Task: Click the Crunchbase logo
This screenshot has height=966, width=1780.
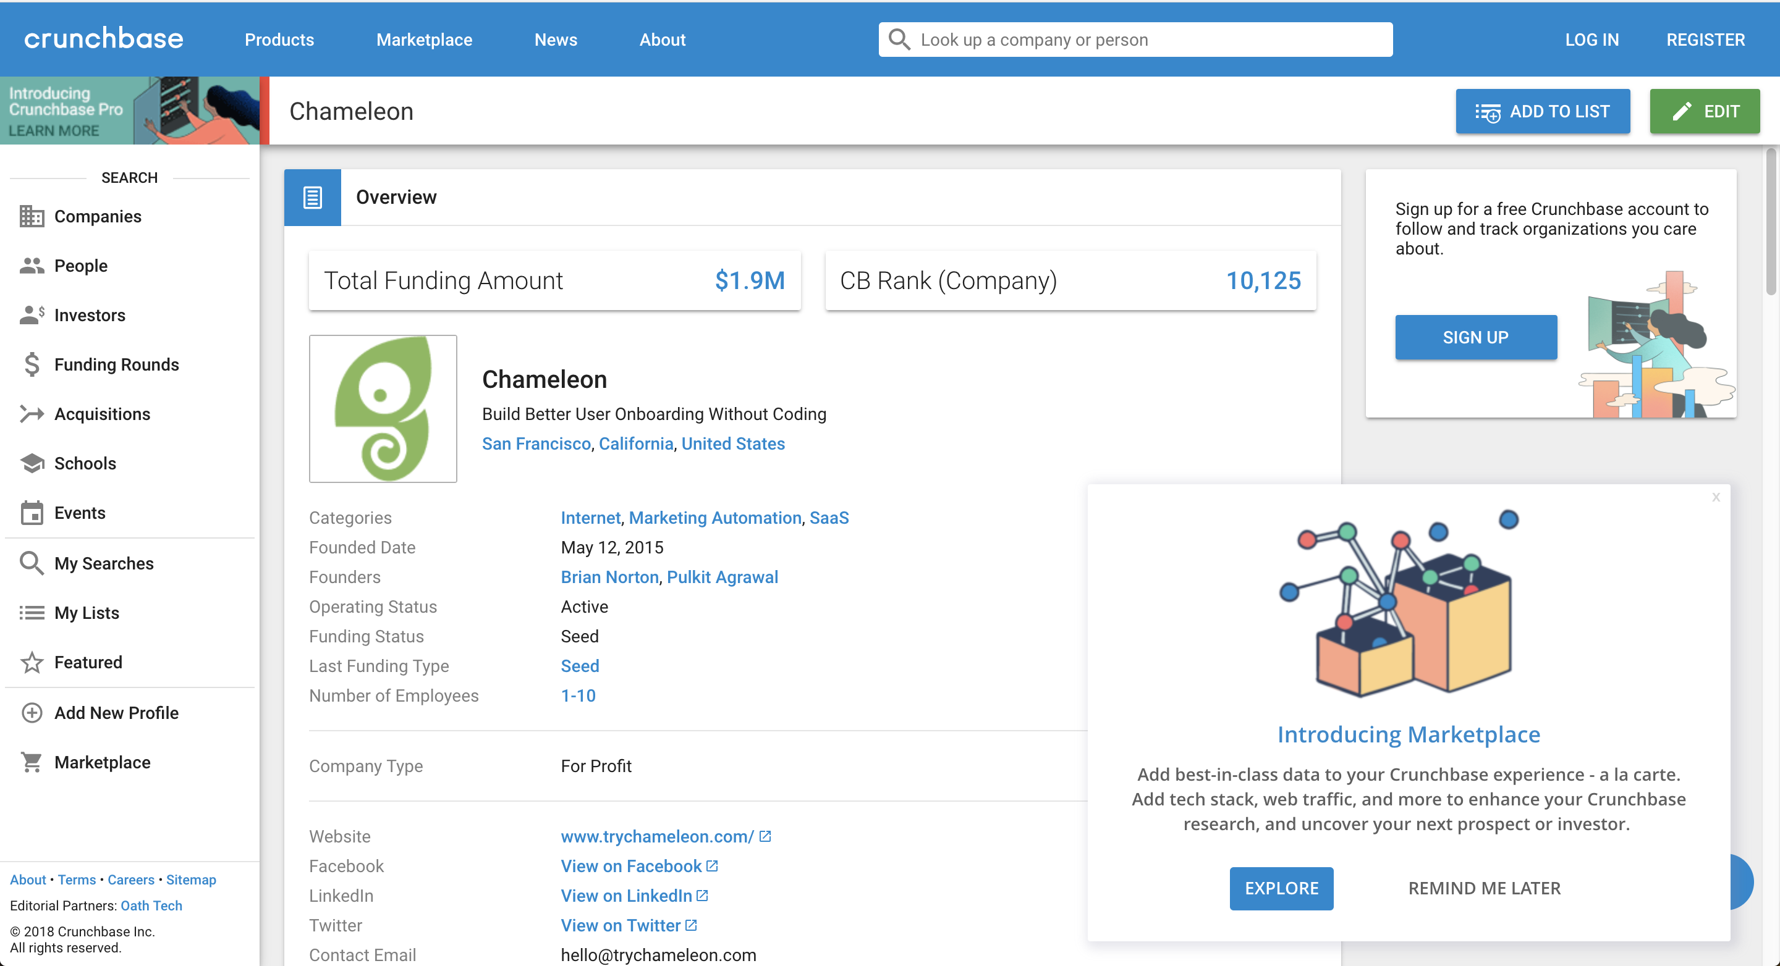Action: click(x=104, y=39)
